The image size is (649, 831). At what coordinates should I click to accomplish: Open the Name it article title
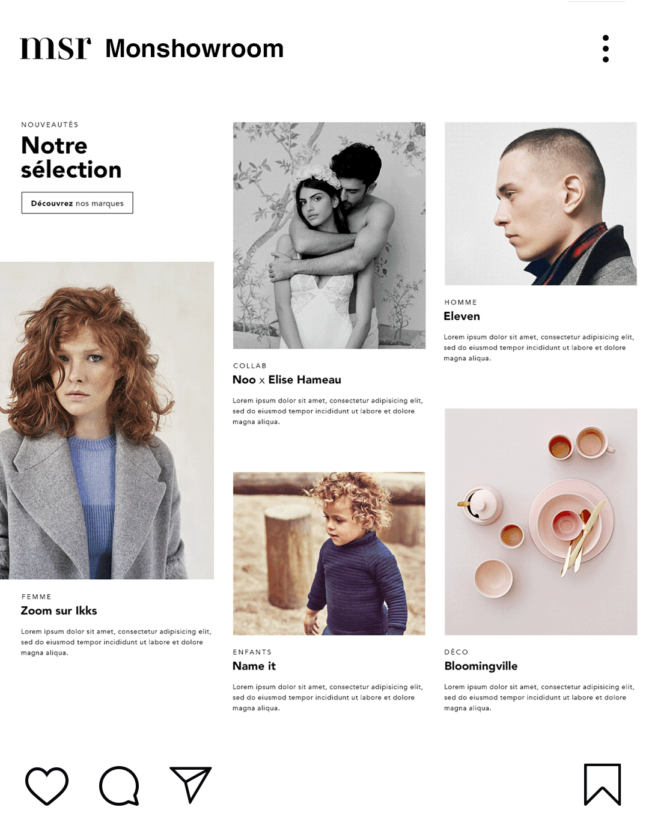point(254,666)
